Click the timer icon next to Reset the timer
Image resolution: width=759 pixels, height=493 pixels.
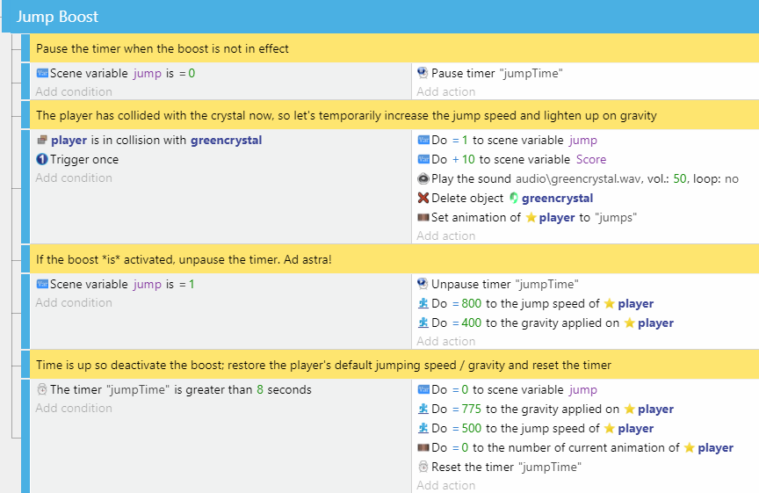[x=423, y=467]
